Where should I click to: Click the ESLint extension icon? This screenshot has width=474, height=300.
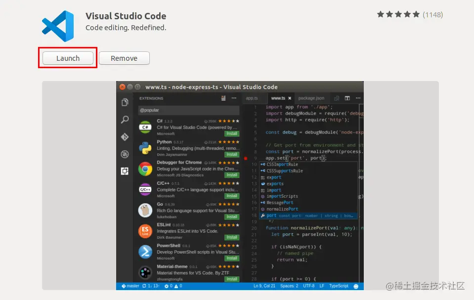[145, 231]
